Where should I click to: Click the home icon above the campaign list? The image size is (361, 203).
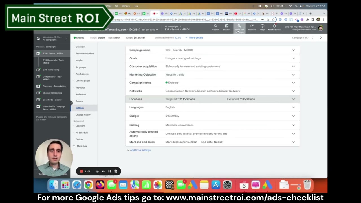pos(38,38)
